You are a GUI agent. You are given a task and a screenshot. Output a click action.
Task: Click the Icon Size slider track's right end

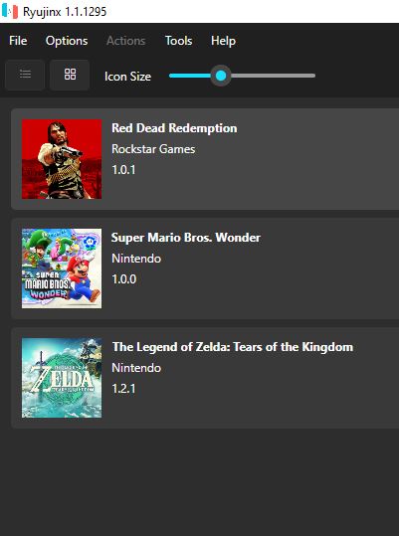pos(311,76)
